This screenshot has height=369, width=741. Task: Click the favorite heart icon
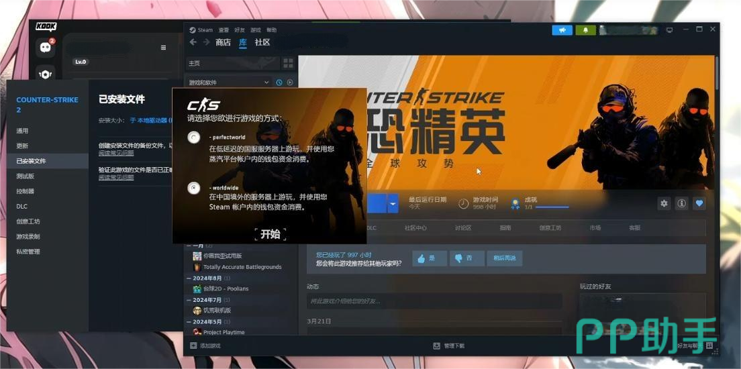[699, 203]
